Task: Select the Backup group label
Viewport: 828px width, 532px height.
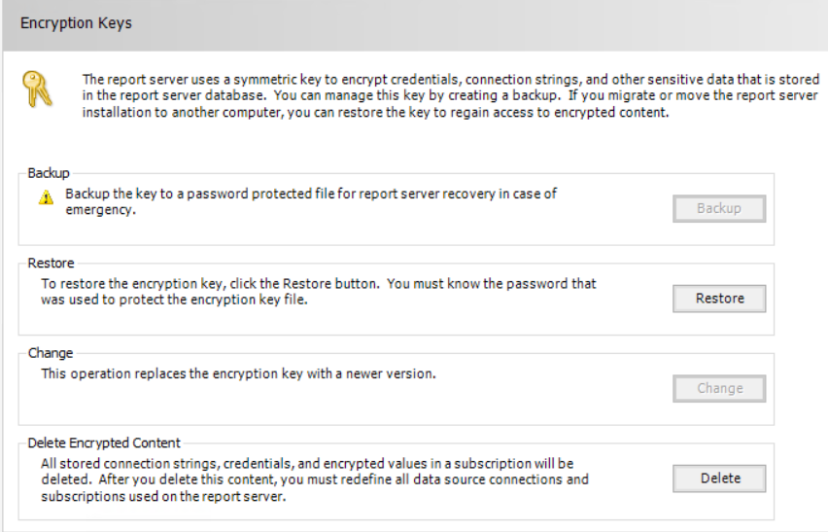Action: pos(49,173)
